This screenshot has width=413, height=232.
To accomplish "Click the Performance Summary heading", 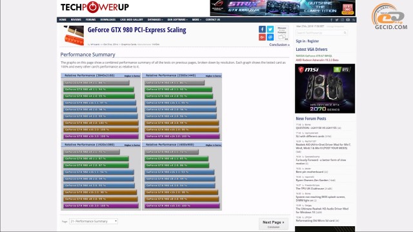I will point(88,55).
